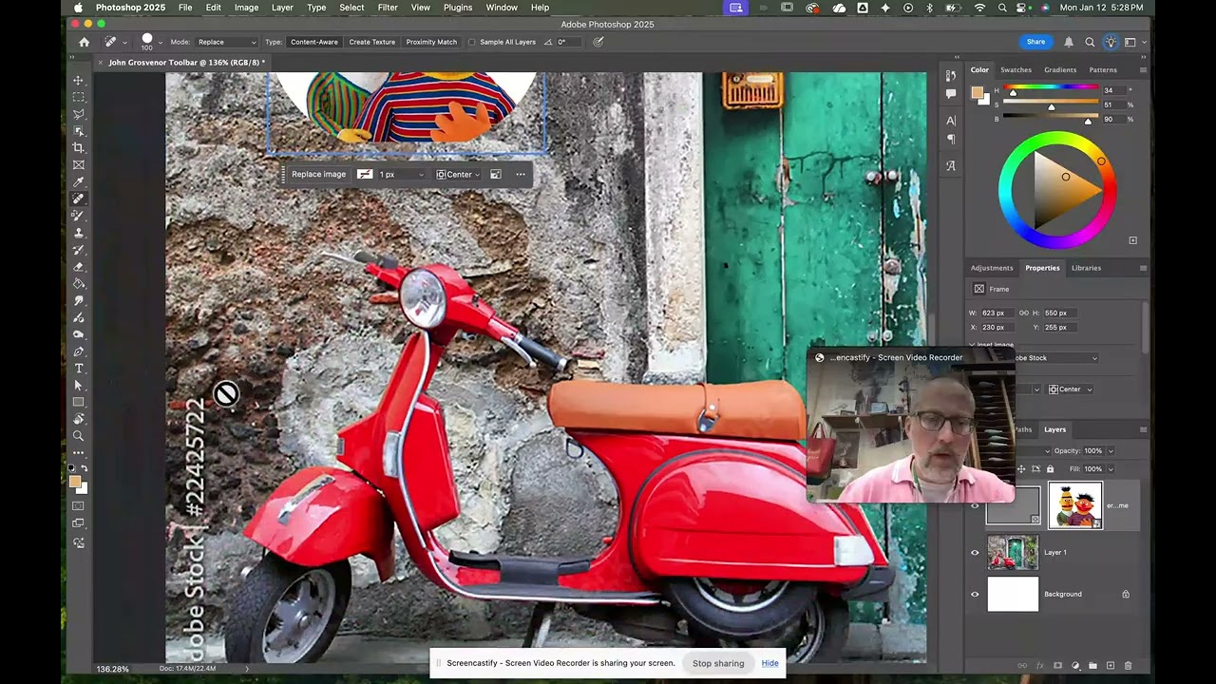Click the Share button
The width and height of the screenshot is (1216, 684).
point(1035,42)
